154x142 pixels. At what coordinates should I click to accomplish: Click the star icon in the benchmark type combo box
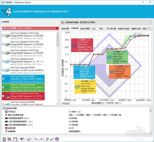pyautogui.click(x=62, y=22)
